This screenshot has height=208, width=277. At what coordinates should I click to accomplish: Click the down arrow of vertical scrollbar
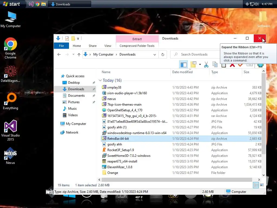click(263, 175)
